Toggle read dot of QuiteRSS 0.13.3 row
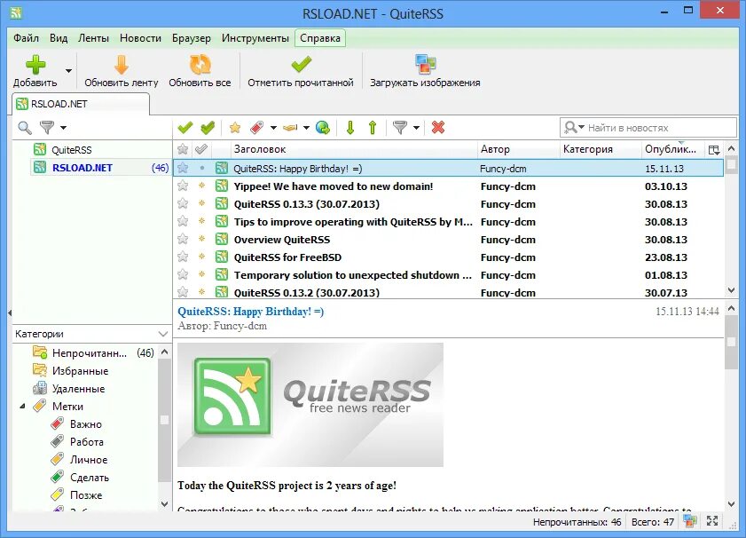 click(x=201, y=203)
